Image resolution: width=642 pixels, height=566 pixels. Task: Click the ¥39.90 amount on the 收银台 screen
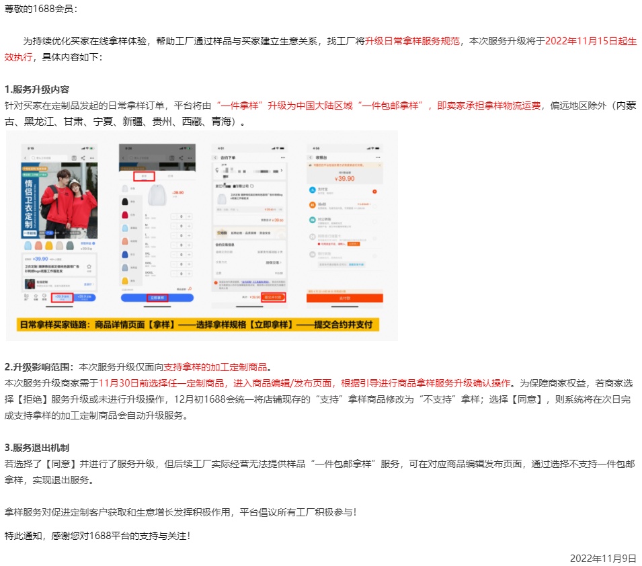coord(345,179)
